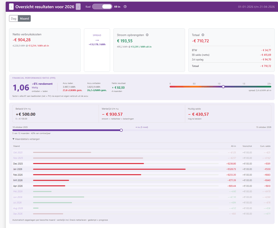
Task: Click the FPR gauge slider handle
Action: coord(223,87)
